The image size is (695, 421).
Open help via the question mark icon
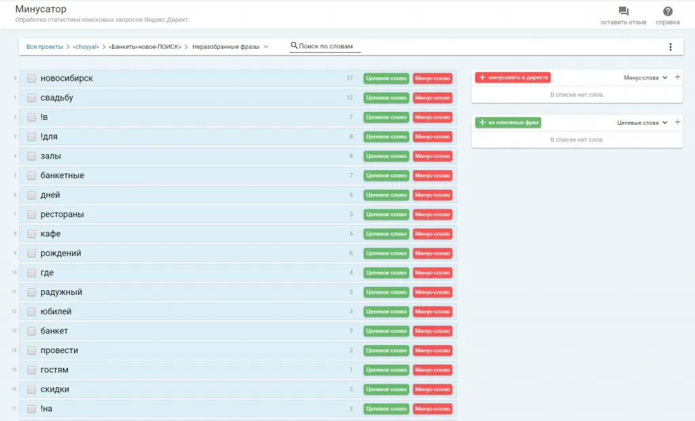click(x=668, y=11)
